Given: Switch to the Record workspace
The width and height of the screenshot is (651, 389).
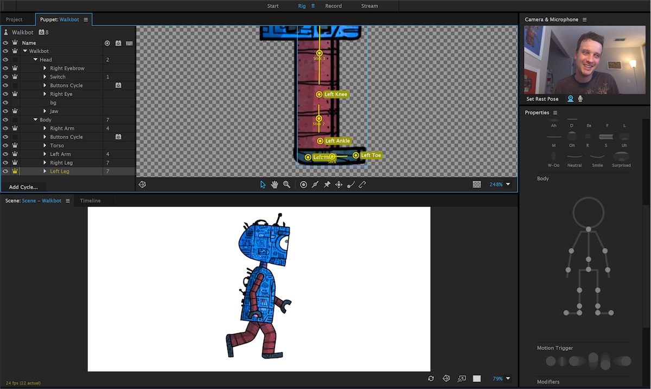Looking at the screenshot, I should (x=333, y=6).
